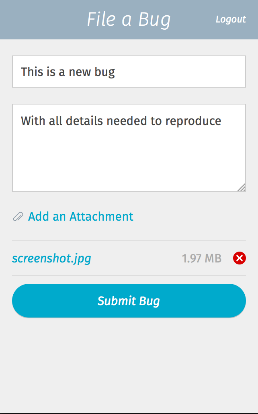
Task: Log out using the header Logout link
Action: pyautogui.click(x=230, y=19)
